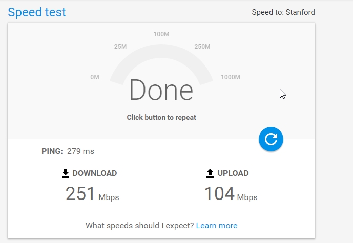Click the UPLOAD label
The image size is (353, 243).
point(233,173)
